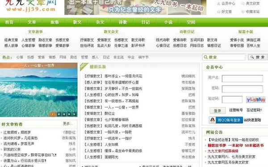
Task: Select slide 2 on the image carousel
Action: 59,114
